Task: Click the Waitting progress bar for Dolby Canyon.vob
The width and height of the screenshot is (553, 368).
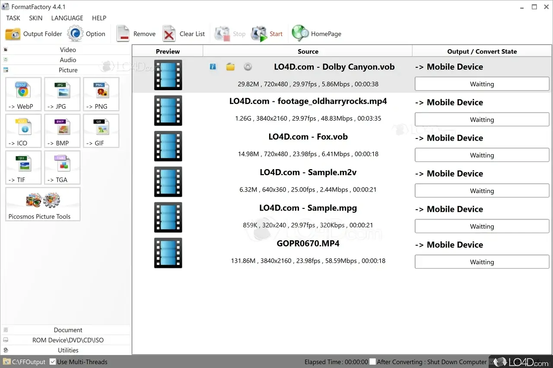Action: tap(482, 84)
